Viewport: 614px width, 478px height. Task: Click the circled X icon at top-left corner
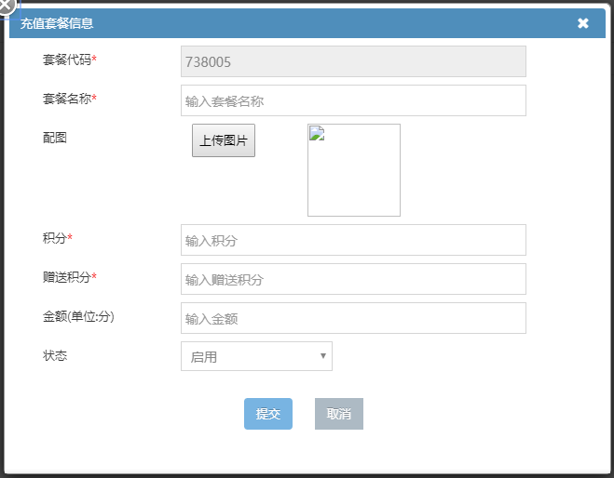(6, 6)
